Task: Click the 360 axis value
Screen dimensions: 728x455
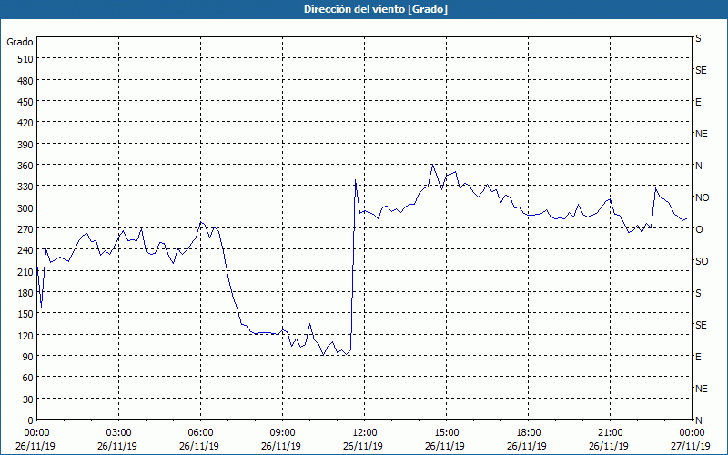Action: [x=25, y=166]
